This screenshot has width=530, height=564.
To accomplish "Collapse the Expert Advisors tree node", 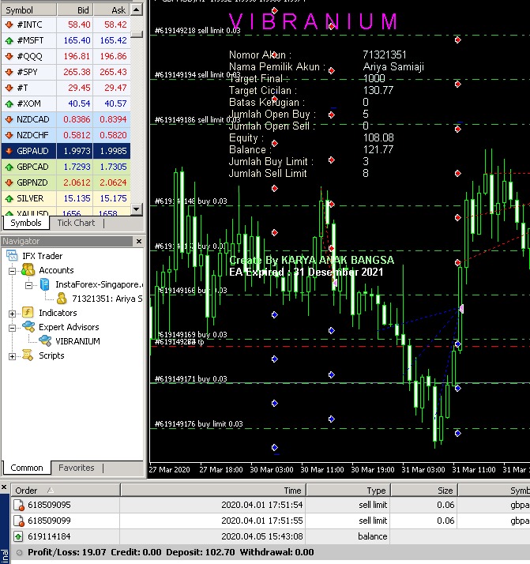I will (13, 327).
